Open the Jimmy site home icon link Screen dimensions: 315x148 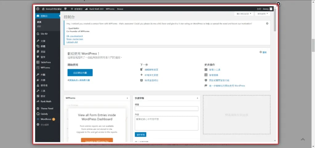coord(43,9)
